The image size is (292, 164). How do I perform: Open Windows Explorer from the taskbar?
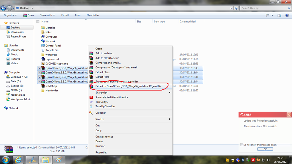click(x=45, y=160)
